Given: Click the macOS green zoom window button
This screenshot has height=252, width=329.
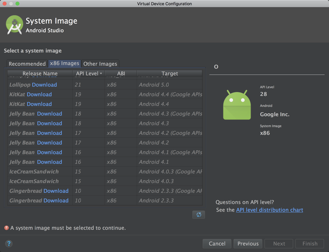Looking at the screenshot, I should pyautogui.click(x=17, y=4).
